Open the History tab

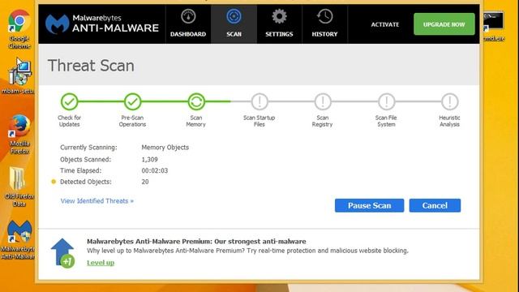(324, 24)
